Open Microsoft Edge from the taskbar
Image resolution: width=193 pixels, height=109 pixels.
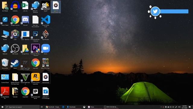63,107
